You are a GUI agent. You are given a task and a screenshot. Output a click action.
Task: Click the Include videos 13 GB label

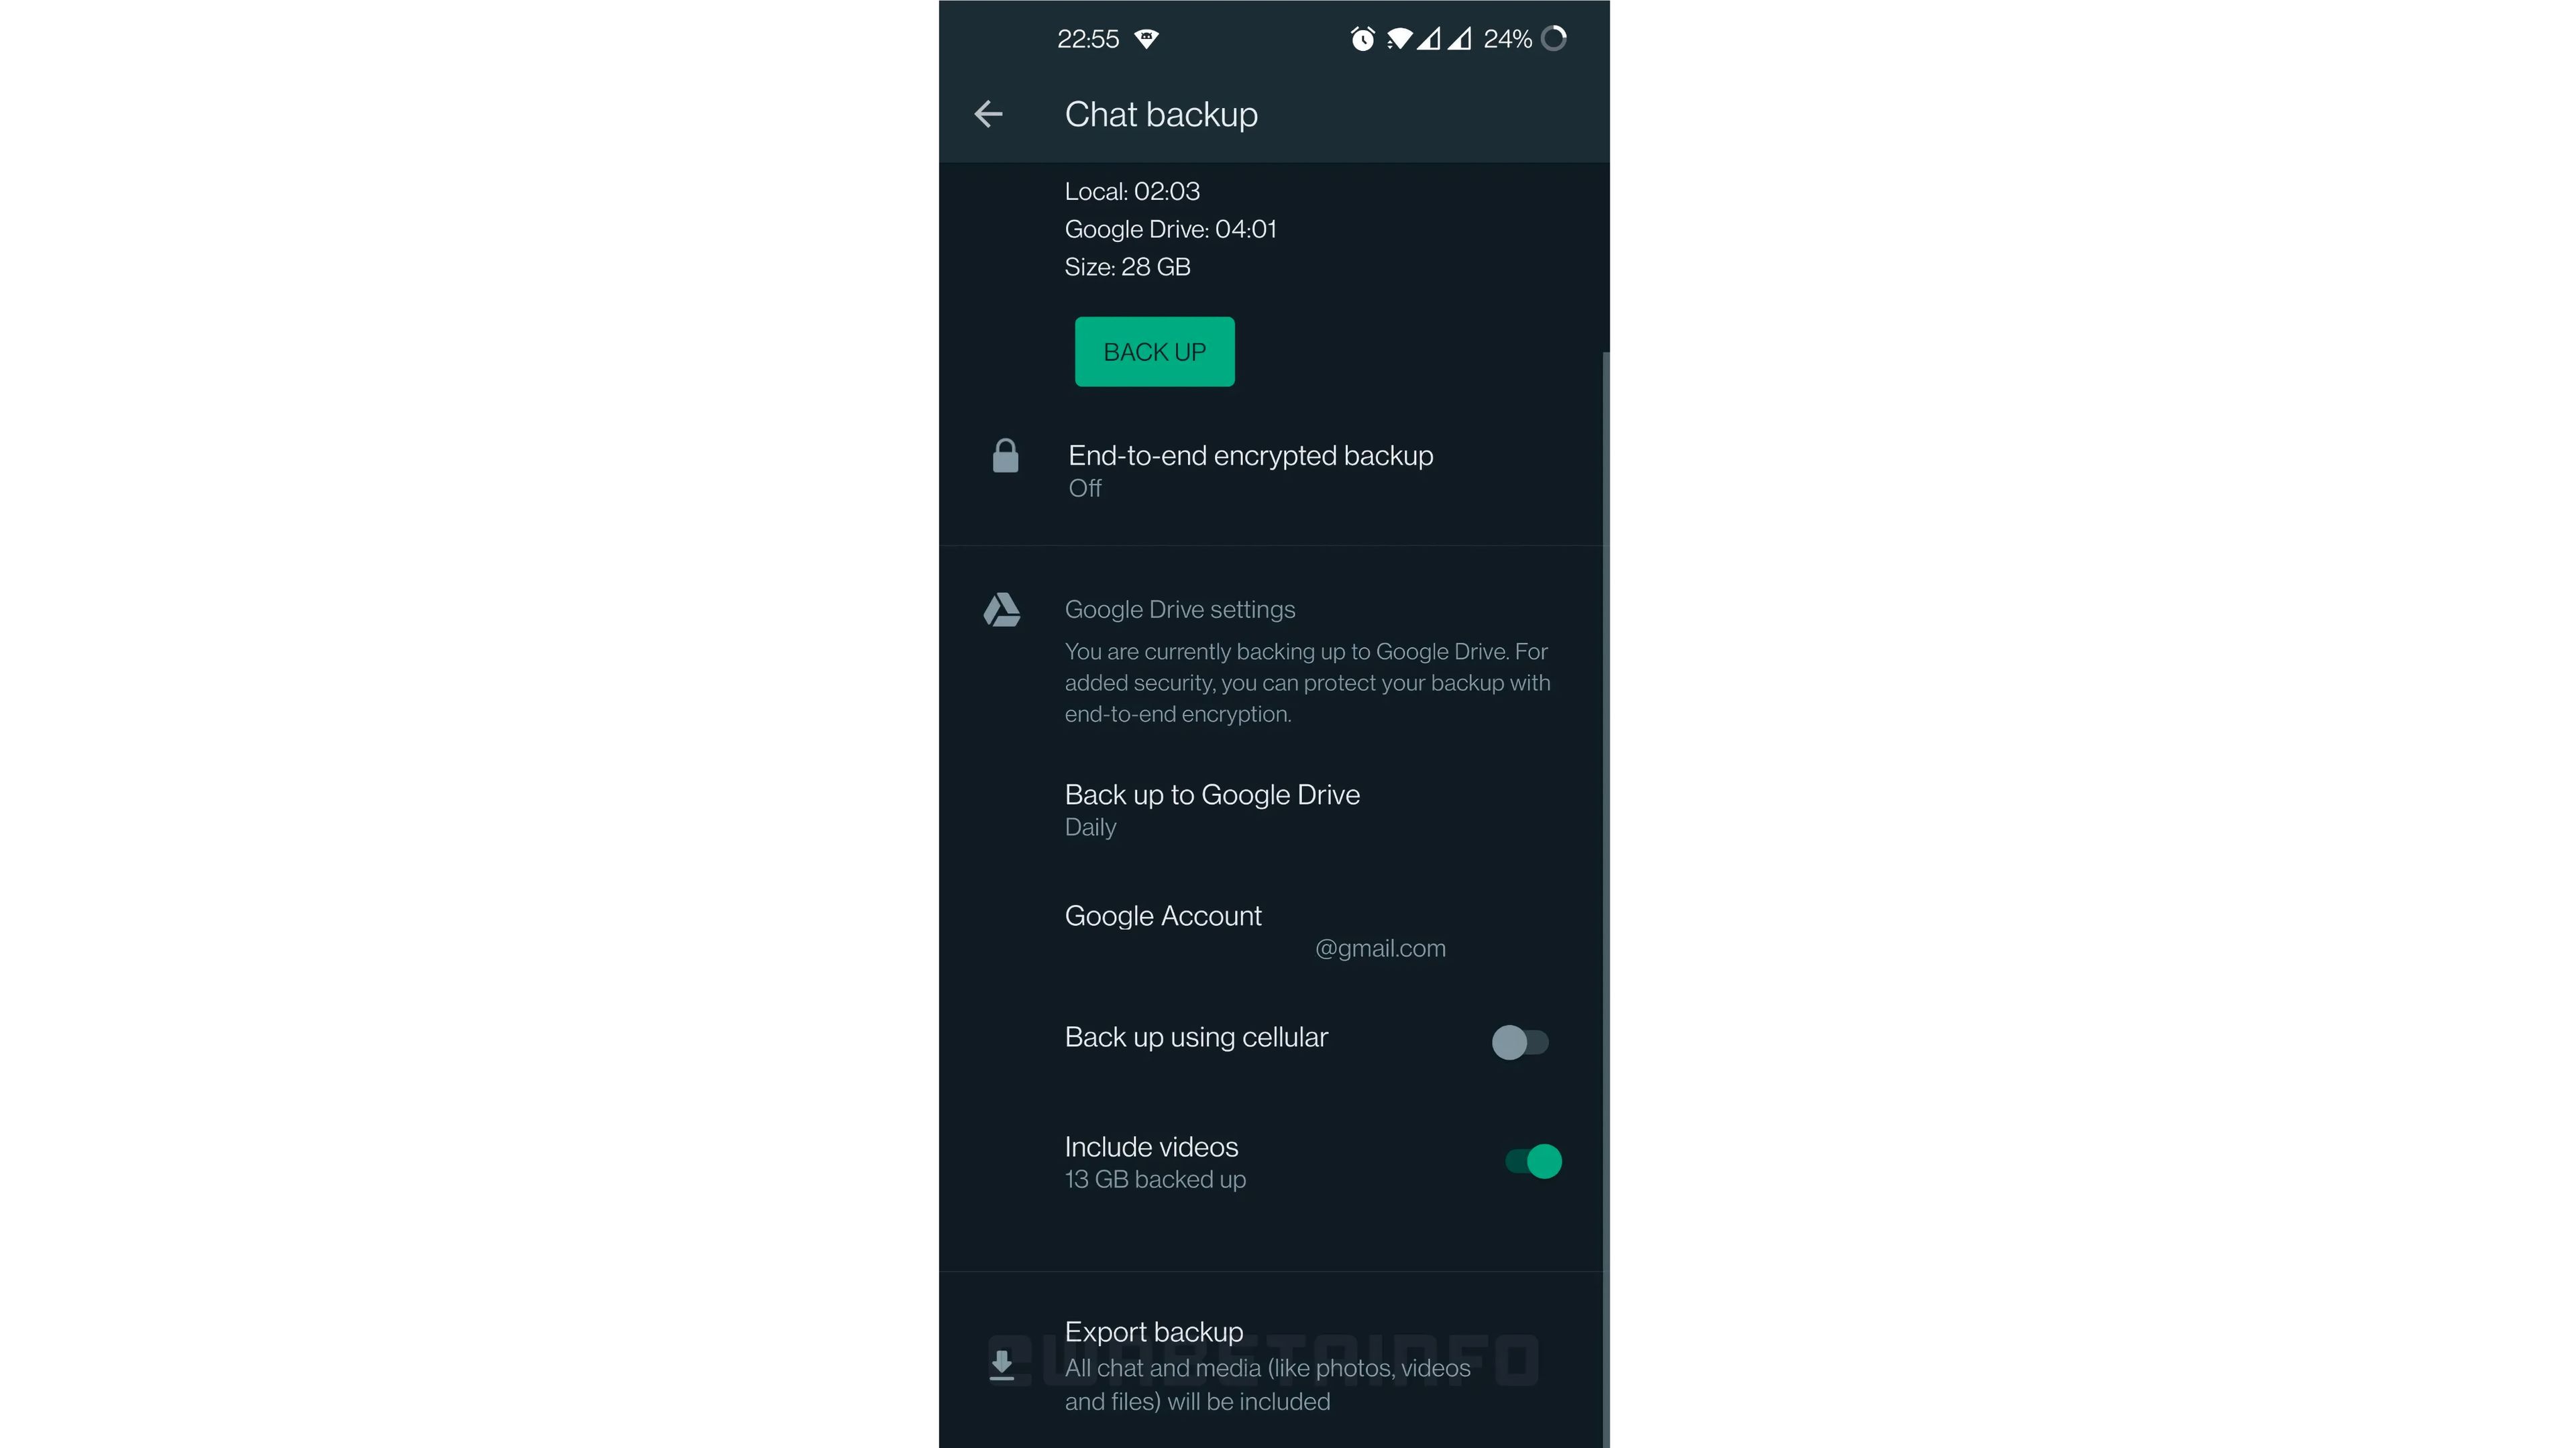click(1152, 1162)
